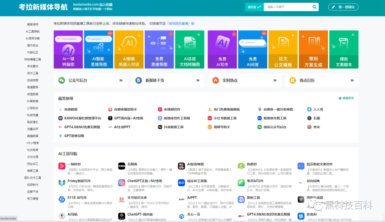Expand 新媒体干货 with double chevron
The image size is (385, 222).
(x=198, y=80)
